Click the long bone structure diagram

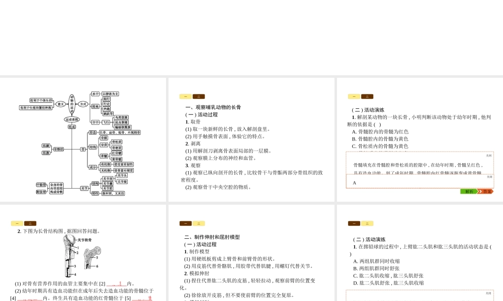[x=82, y=256]
